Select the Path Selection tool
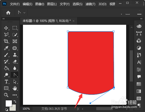 pyautogui.click(x=15, y=82)
